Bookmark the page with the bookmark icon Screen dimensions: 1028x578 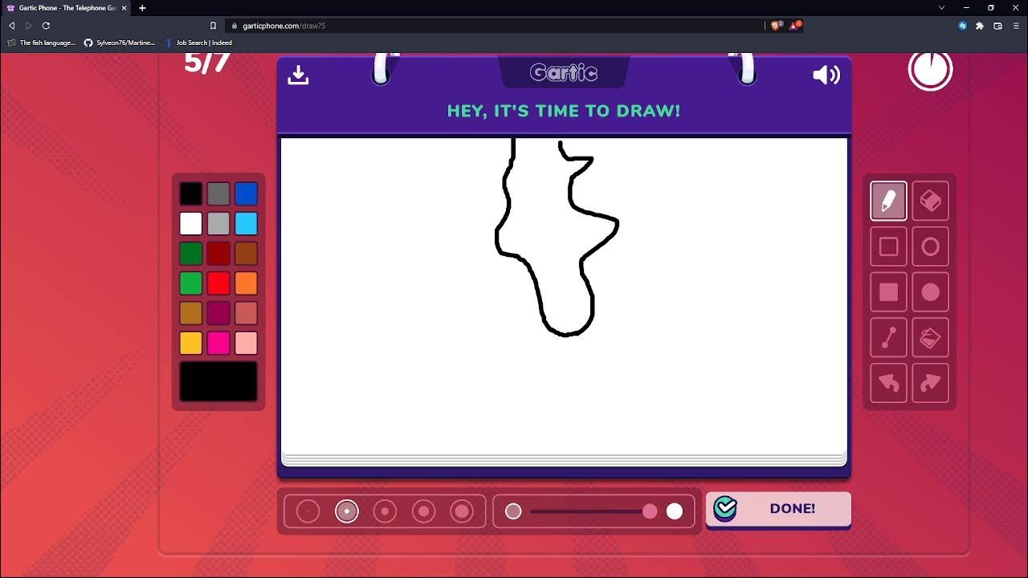[x=213, y=26]
